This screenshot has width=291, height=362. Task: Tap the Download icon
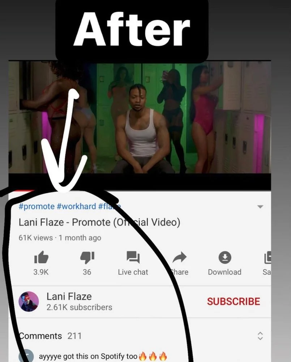pyautogui.click(x=225, y=257)
